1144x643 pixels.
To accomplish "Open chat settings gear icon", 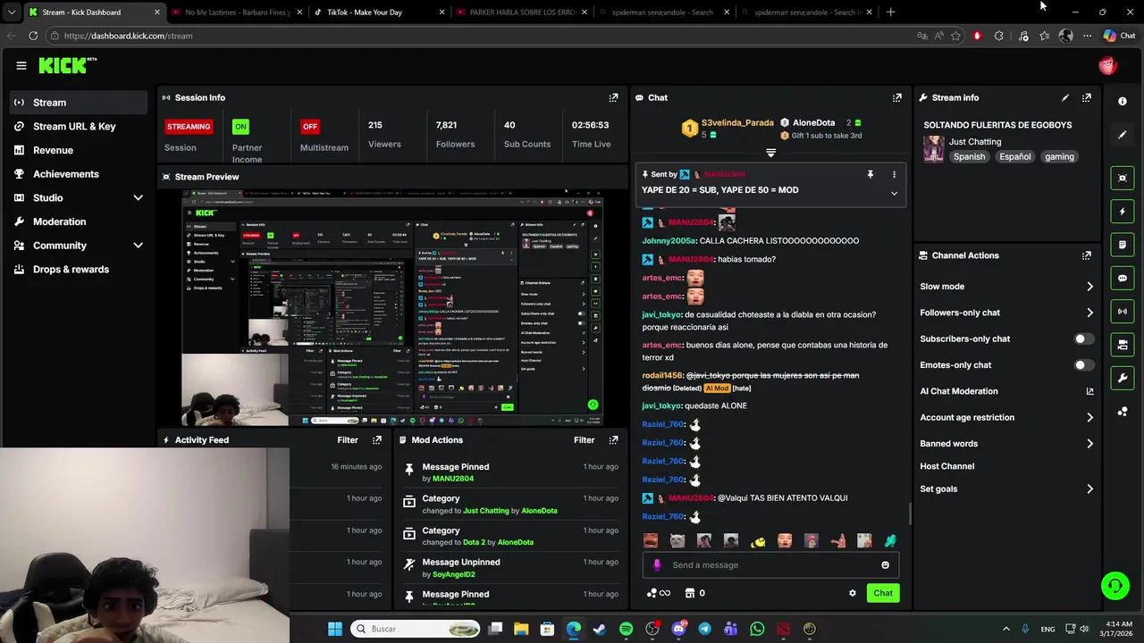I will 852,593.
